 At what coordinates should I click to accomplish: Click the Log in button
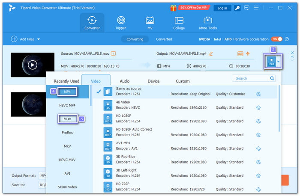[x=222, y=8]
